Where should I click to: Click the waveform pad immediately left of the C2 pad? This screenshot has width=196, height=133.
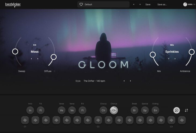(88, 120)
